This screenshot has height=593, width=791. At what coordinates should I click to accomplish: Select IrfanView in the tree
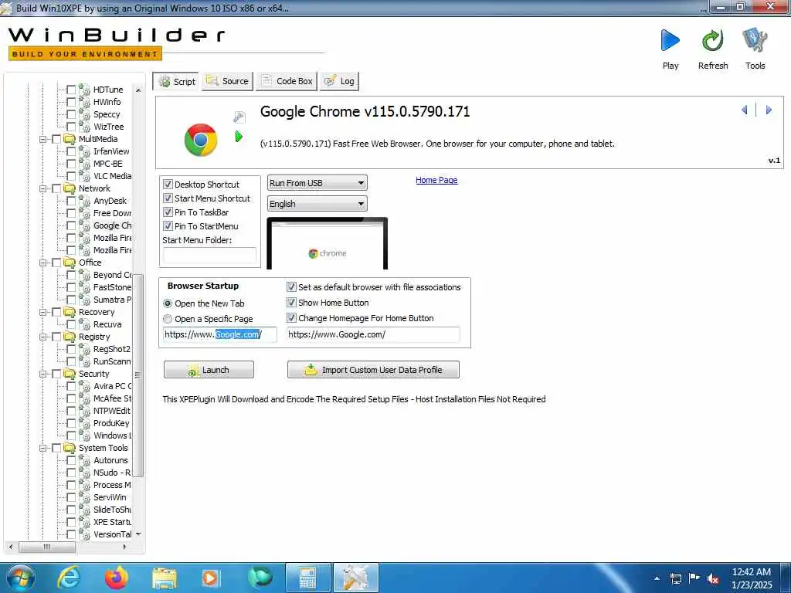pos(111,152)
